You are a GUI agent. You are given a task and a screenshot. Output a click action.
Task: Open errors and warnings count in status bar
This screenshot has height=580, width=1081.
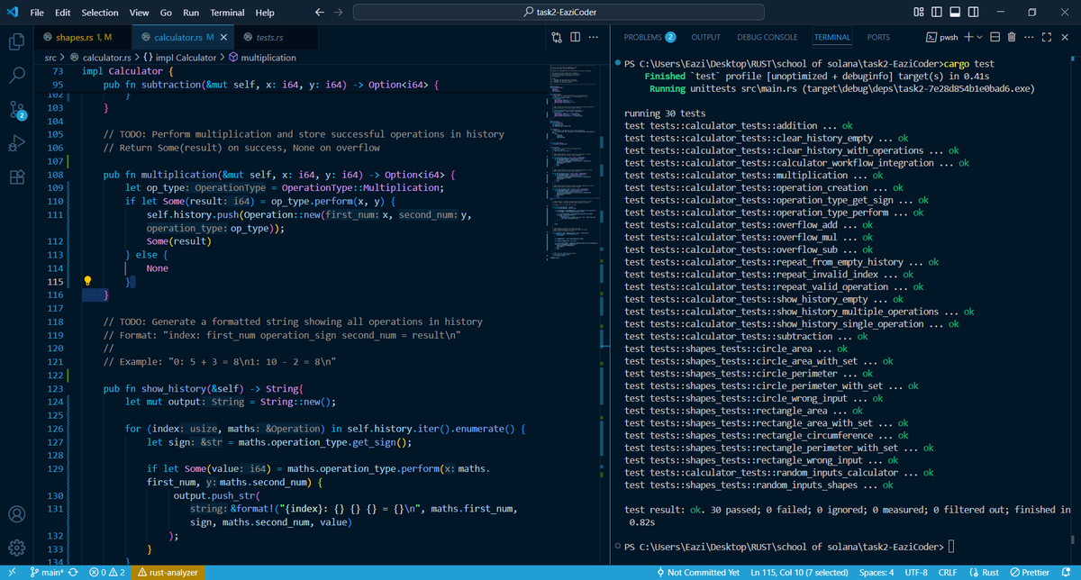[x=105, y=572]
